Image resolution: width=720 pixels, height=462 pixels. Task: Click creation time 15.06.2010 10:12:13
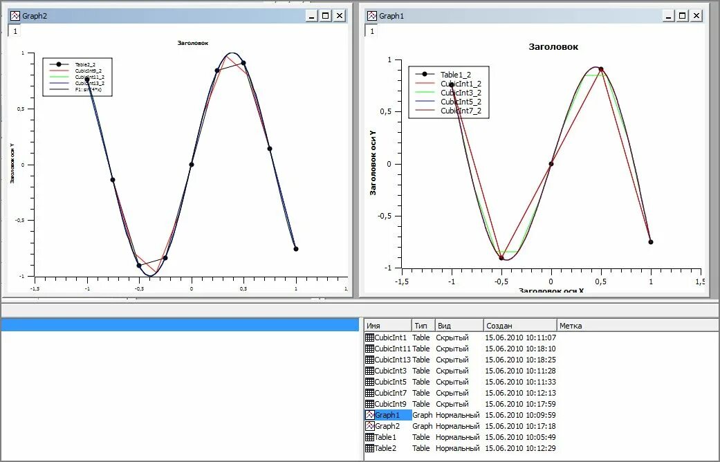(520, 393)
